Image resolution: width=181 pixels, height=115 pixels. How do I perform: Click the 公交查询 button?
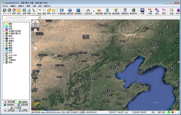(16, 108)
